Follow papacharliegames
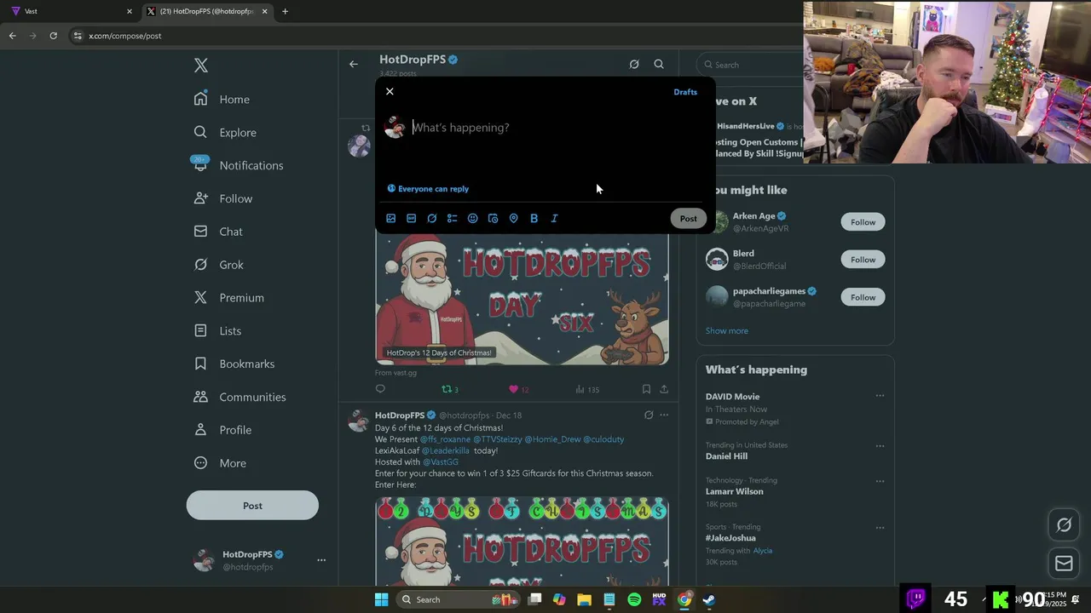Viewport: 1091px width, 613px height. (863, 297)
